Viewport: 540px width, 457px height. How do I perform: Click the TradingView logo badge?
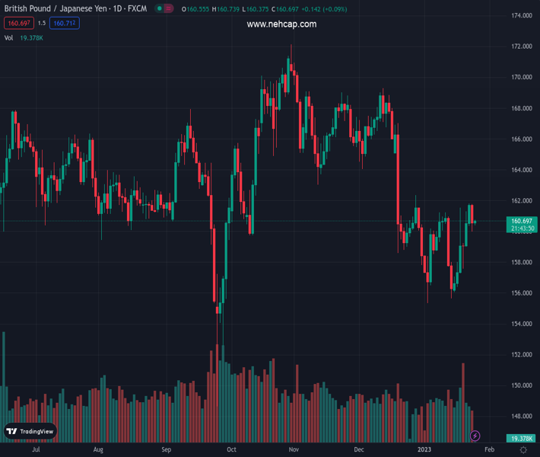coord(31,431)
